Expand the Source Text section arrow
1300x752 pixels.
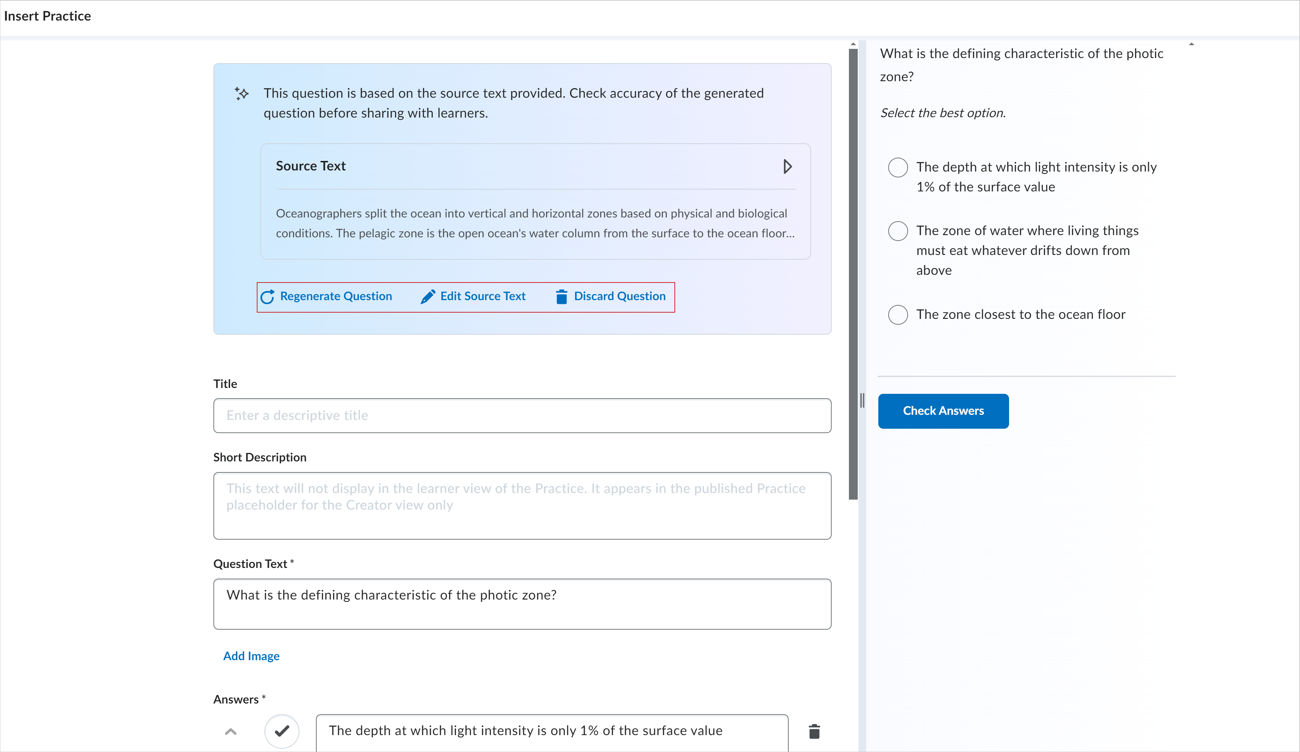coord(787,166)
